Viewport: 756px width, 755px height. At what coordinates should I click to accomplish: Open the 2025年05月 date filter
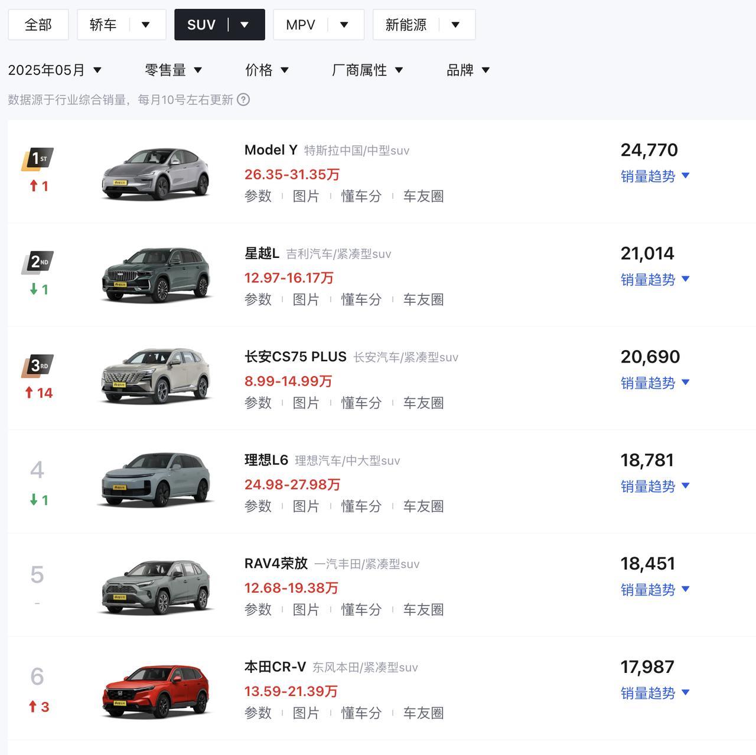55,70
